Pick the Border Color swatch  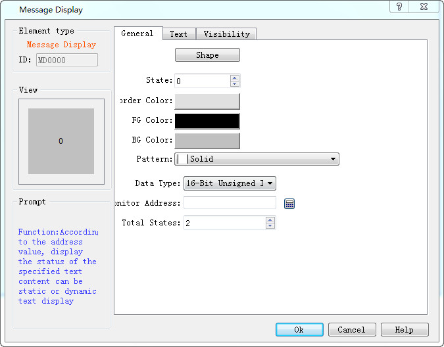(x=207, y=101)
